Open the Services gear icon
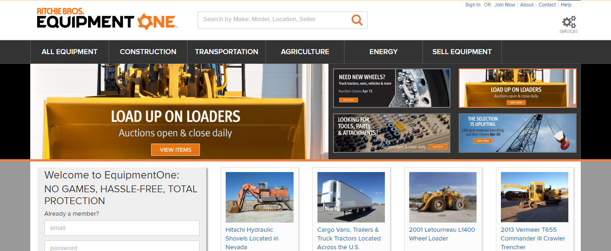 pyautogui.click(x=569, y=23)
